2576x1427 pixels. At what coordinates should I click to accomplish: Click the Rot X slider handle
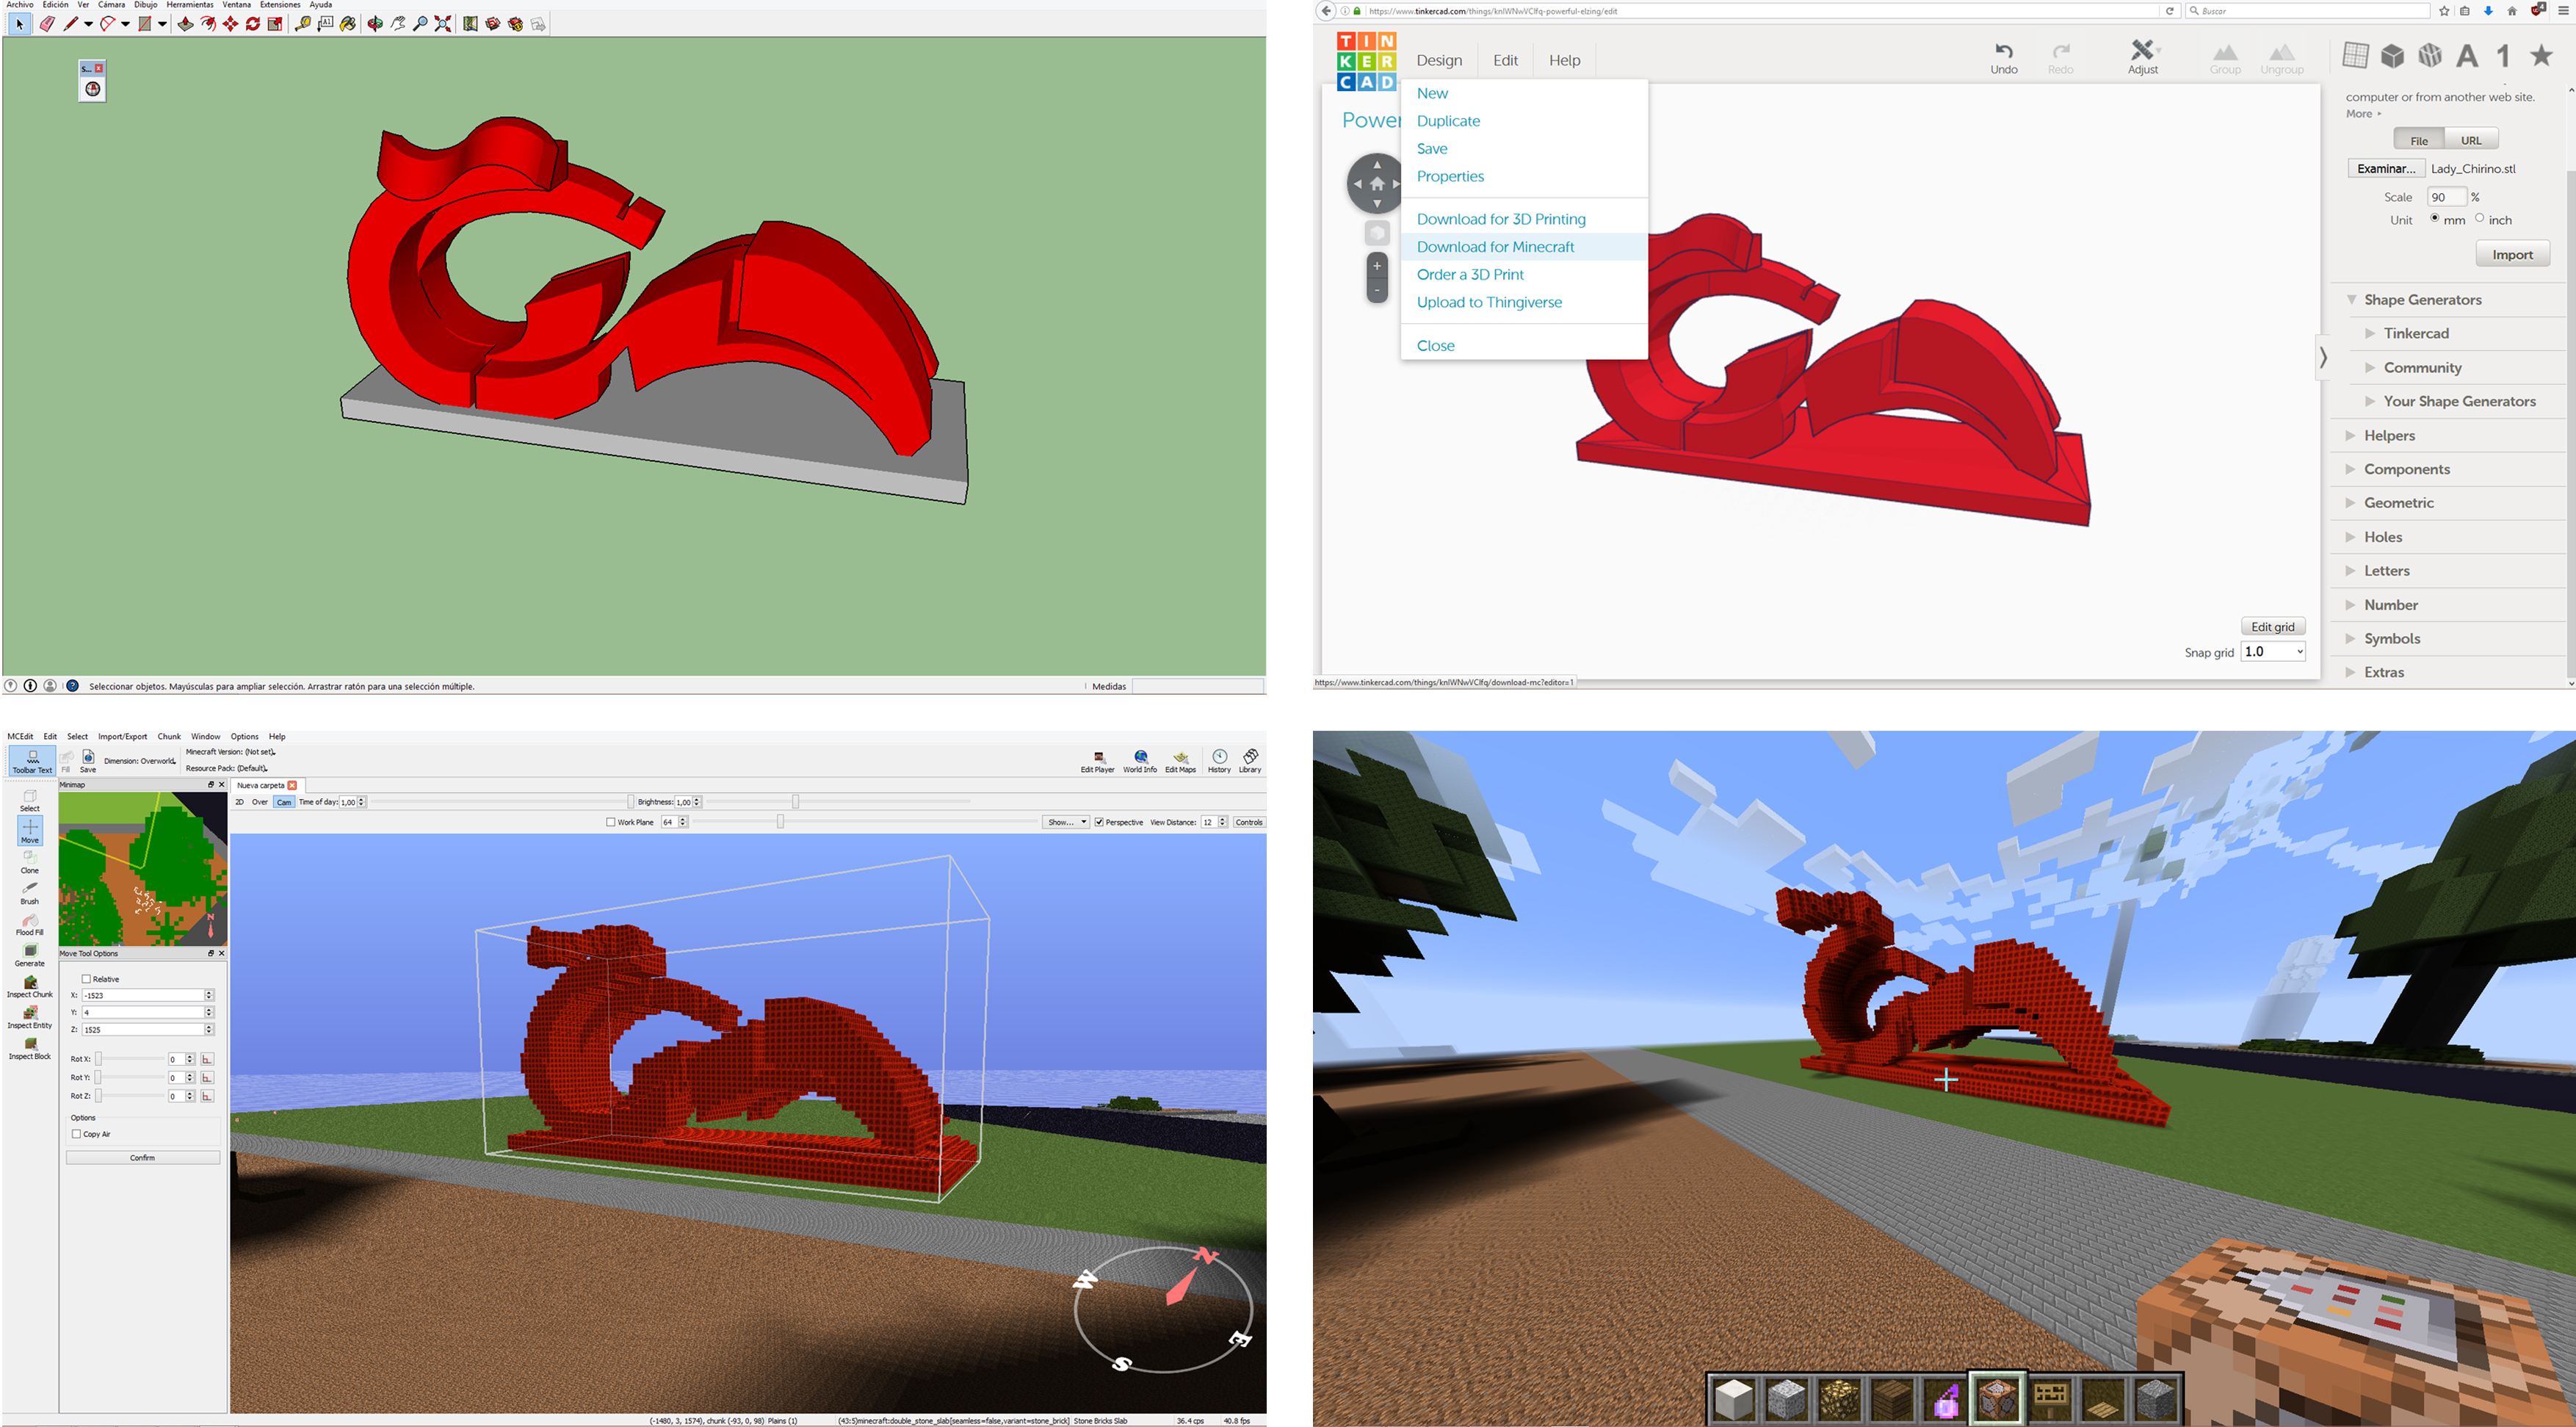[x=98, y=1059]
